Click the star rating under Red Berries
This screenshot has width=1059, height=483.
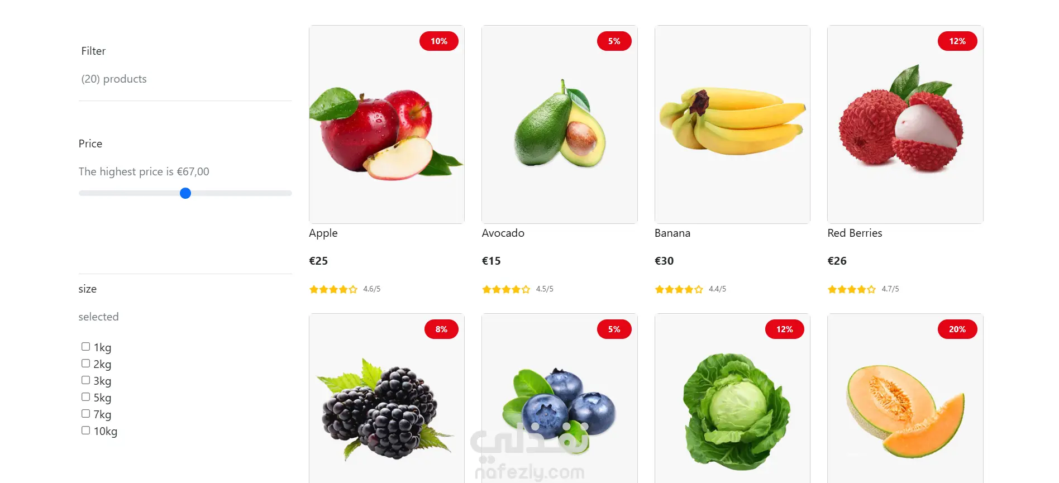pos(851,289)
